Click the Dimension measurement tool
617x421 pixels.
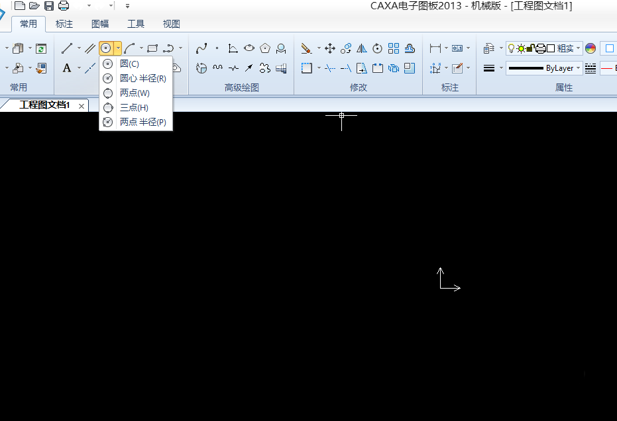[435, 48]
